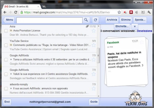Viewport: 154px width, 108px height.
Task: Open the Sposta... move menu
Action: (x=140, y=20)
